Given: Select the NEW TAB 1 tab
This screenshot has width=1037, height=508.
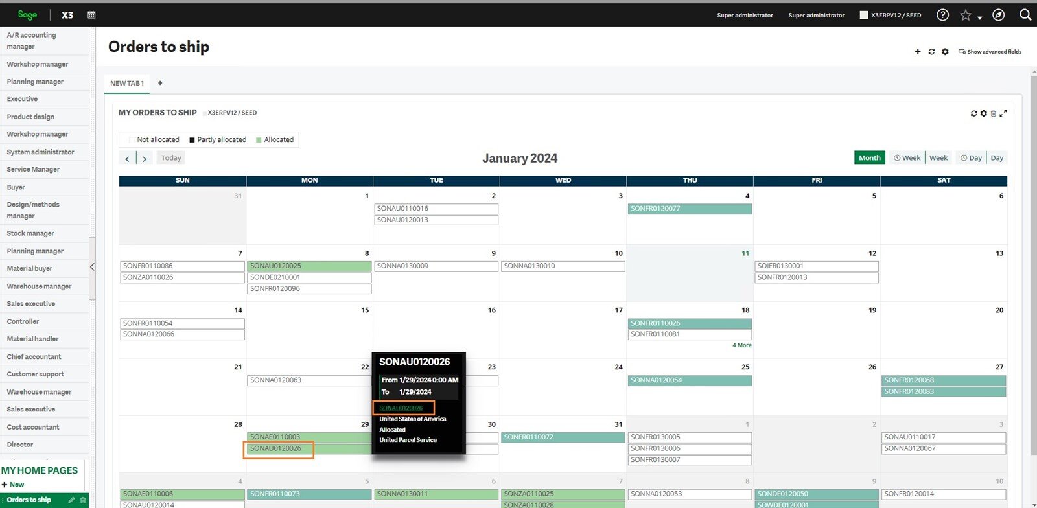Looking at the screenshot, I should click(127, 84).
